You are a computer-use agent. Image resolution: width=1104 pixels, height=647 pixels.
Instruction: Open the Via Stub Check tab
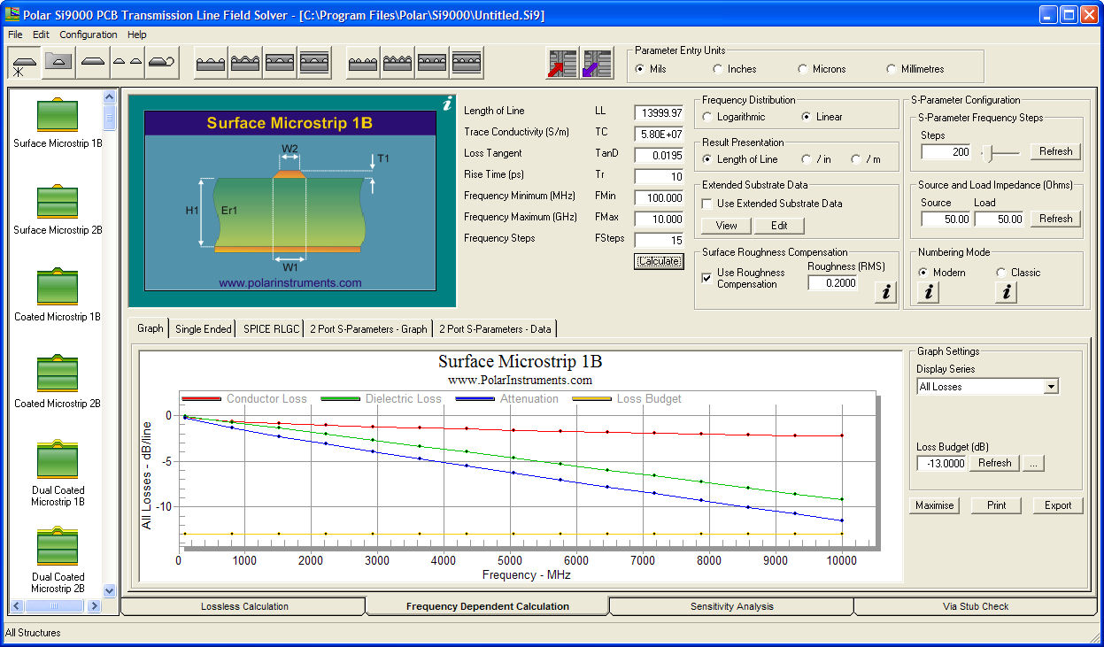(976, 606)
